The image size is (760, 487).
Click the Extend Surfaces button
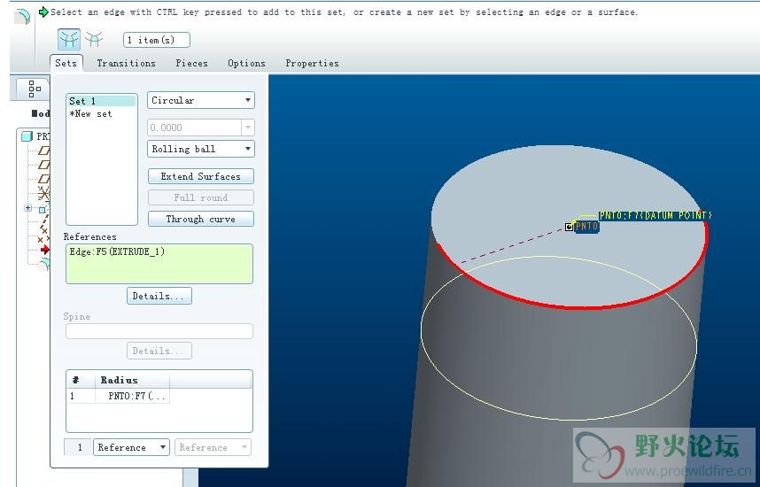tap(201, 176)
